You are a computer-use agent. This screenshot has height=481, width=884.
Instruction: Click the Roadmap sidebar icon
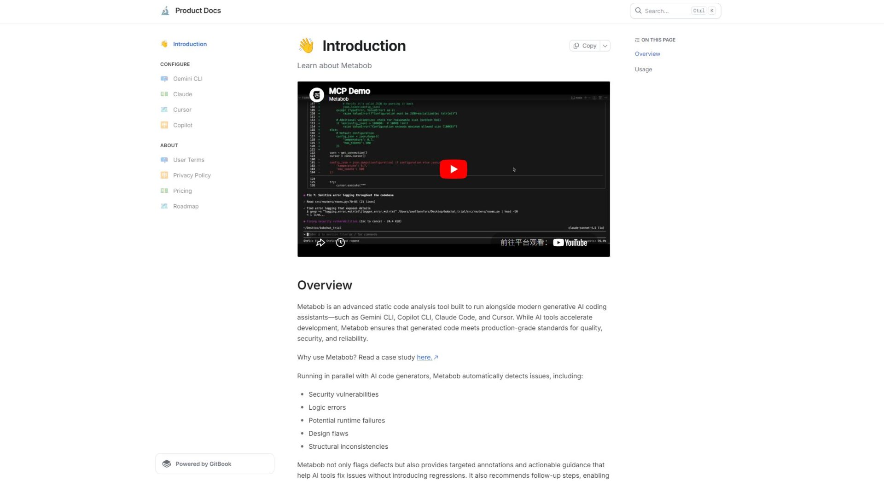click(x=164, y=206)
